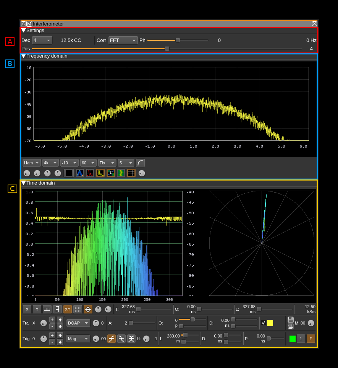Collapse the Time domain section

pyautogui.click(x=24, y=183)
